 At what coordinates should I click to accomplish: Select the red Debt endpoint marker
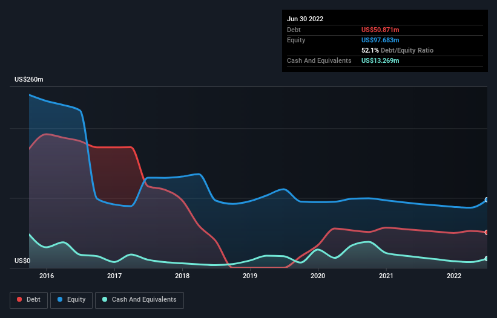click(x=487, y=232)
